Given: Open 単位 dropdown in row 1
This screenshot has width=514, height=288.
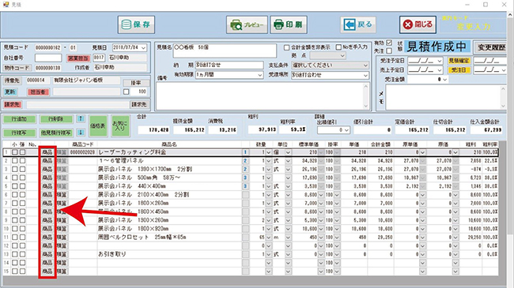Looking at the screenshot, I should click(x=288, y=152).
